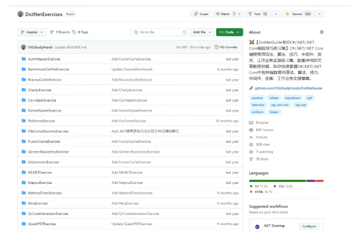The height and width of the screenshot is (247, 354).
Task: Open the QrCodeGeneratorExercise folder
Action: coord(48,214)
